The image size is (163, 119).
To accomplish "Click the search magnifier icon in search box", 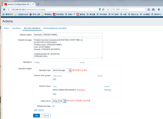I will coord(114,9).
